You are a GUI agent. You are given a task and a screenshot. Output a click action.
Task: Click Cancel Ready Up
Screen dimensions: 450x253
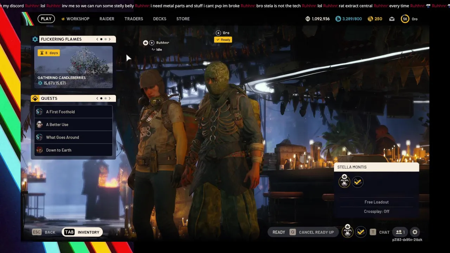point(311,232)
